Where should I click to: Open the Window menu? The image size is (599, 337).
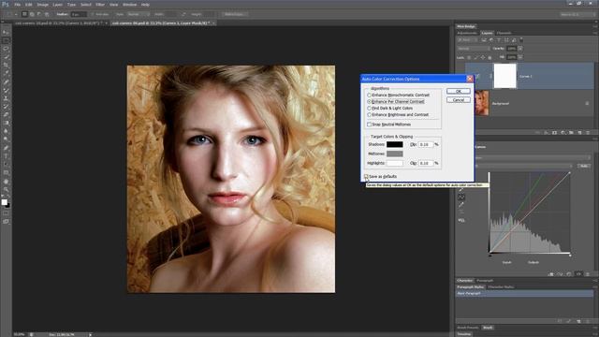click(x=129, y=5)
